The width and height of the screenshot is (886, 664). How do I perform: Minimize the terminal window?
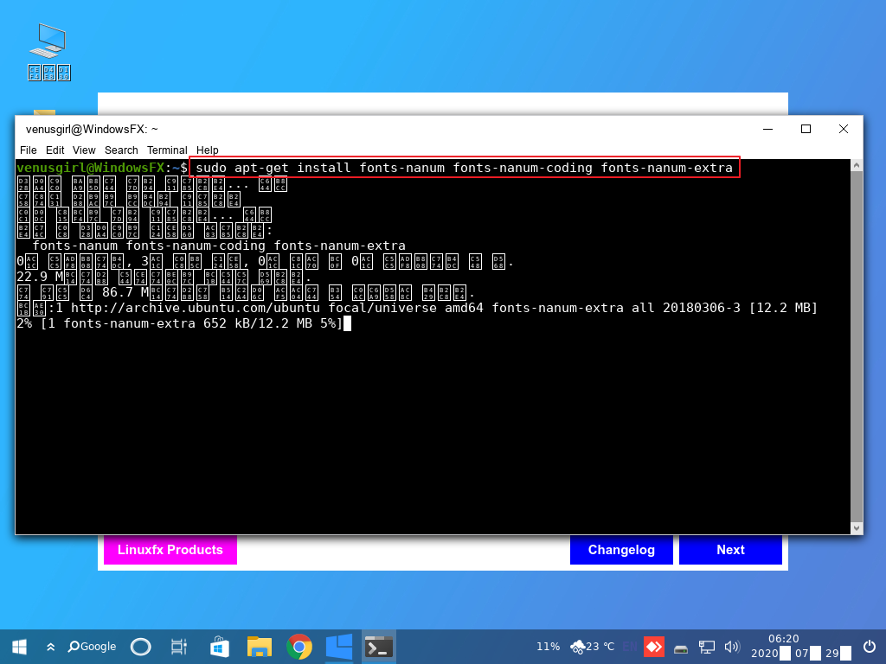(x=768, y=129)
